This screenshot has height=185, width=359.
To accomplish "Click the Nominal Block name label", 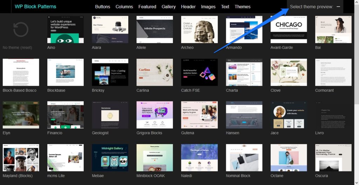I will (238, 176).
